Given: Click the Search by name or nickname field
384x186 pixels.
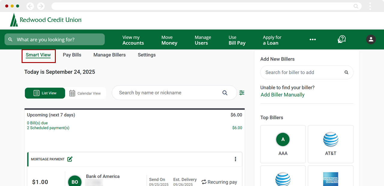Looking at the screenshot, I should (x=168, y=93).
